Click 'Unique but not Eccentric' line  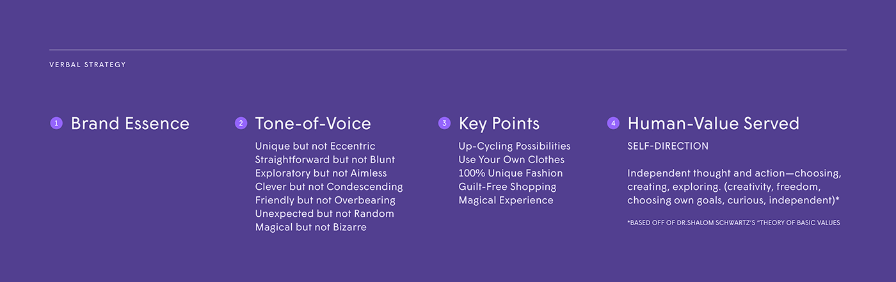[x=316, y=146]
